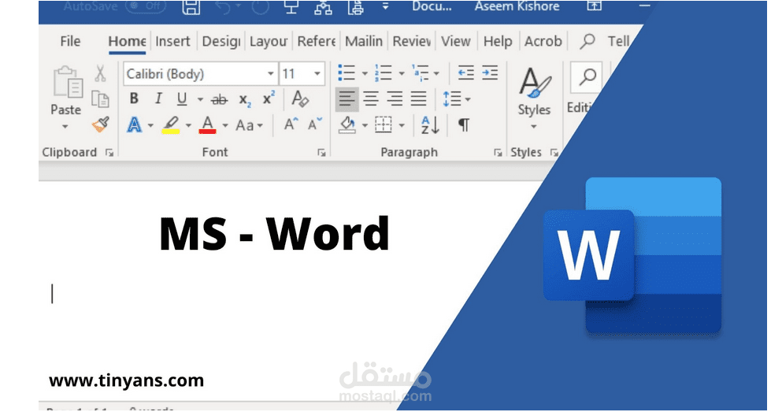Open the Help tab
This screenshot has height=412, width=771.
[x=498, y=41]
